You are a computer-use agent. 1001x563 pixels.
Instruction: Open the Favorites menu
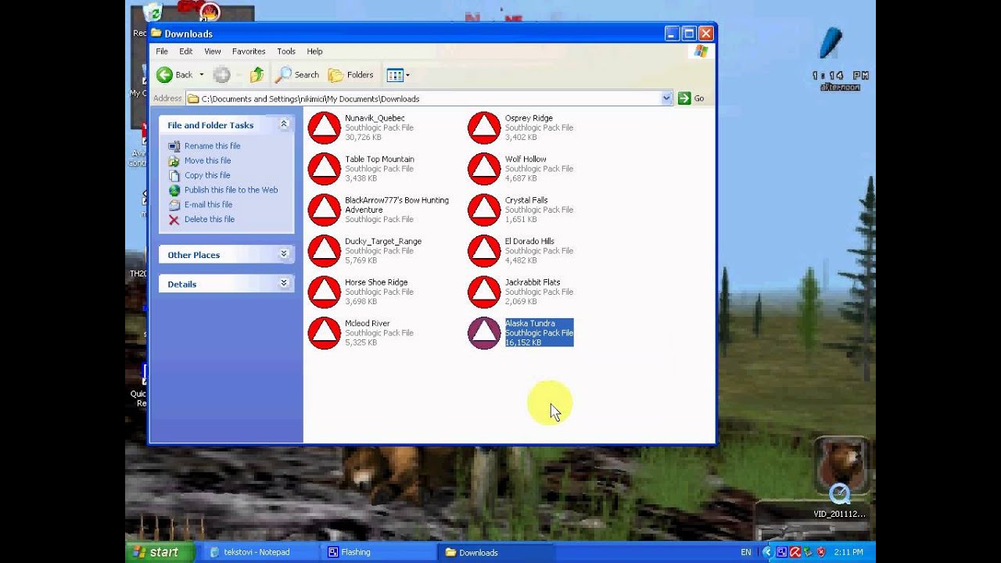(x=249, y=52)
